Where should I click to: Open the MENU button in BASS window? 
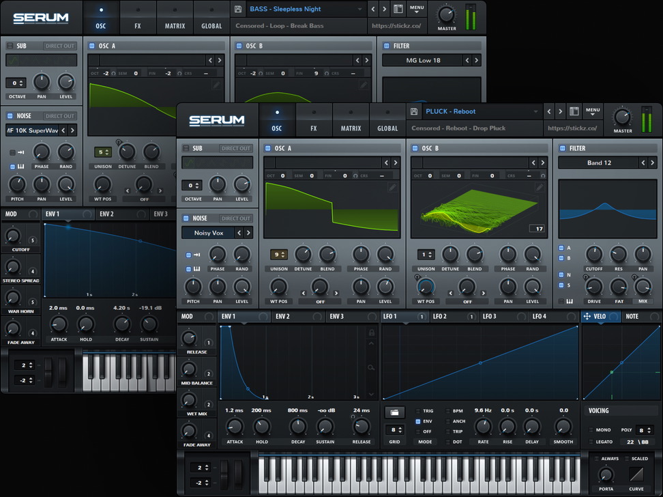417,10
